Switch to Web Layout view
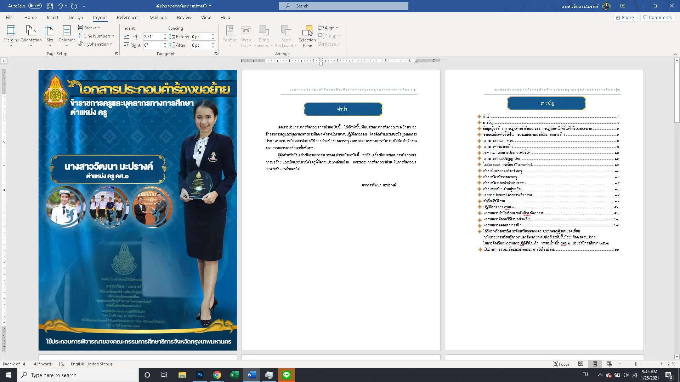Screen dimensions: 680x382 point(609,364)
